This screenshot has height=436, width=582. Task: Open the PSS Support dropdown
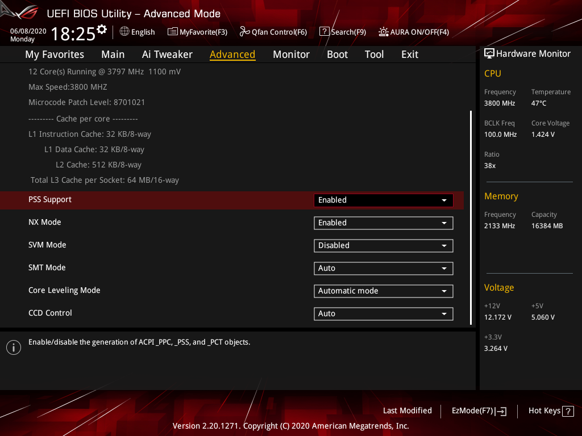(384, 200)
